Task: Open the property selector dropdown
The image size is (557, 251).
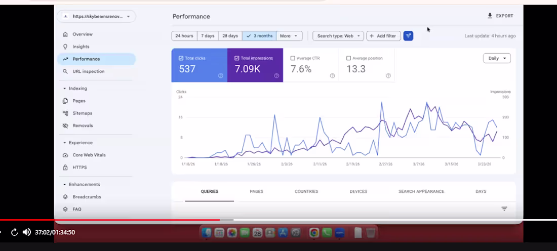Action: [x=96, y=16]
